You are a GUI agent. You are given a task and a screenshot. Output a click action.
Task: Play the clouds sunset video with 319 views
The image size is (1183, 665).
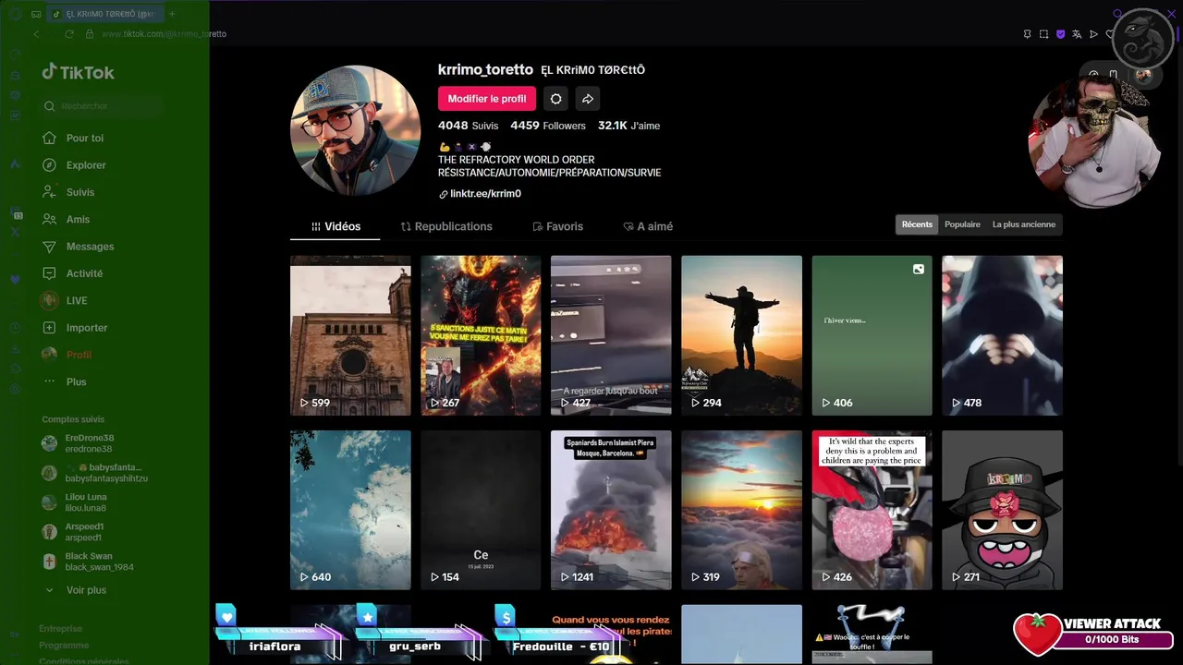click(741, 510)
